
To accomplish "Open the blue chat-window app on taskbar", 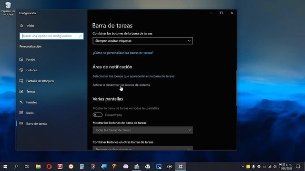I will pyautogui.click(x=104, y=167).
